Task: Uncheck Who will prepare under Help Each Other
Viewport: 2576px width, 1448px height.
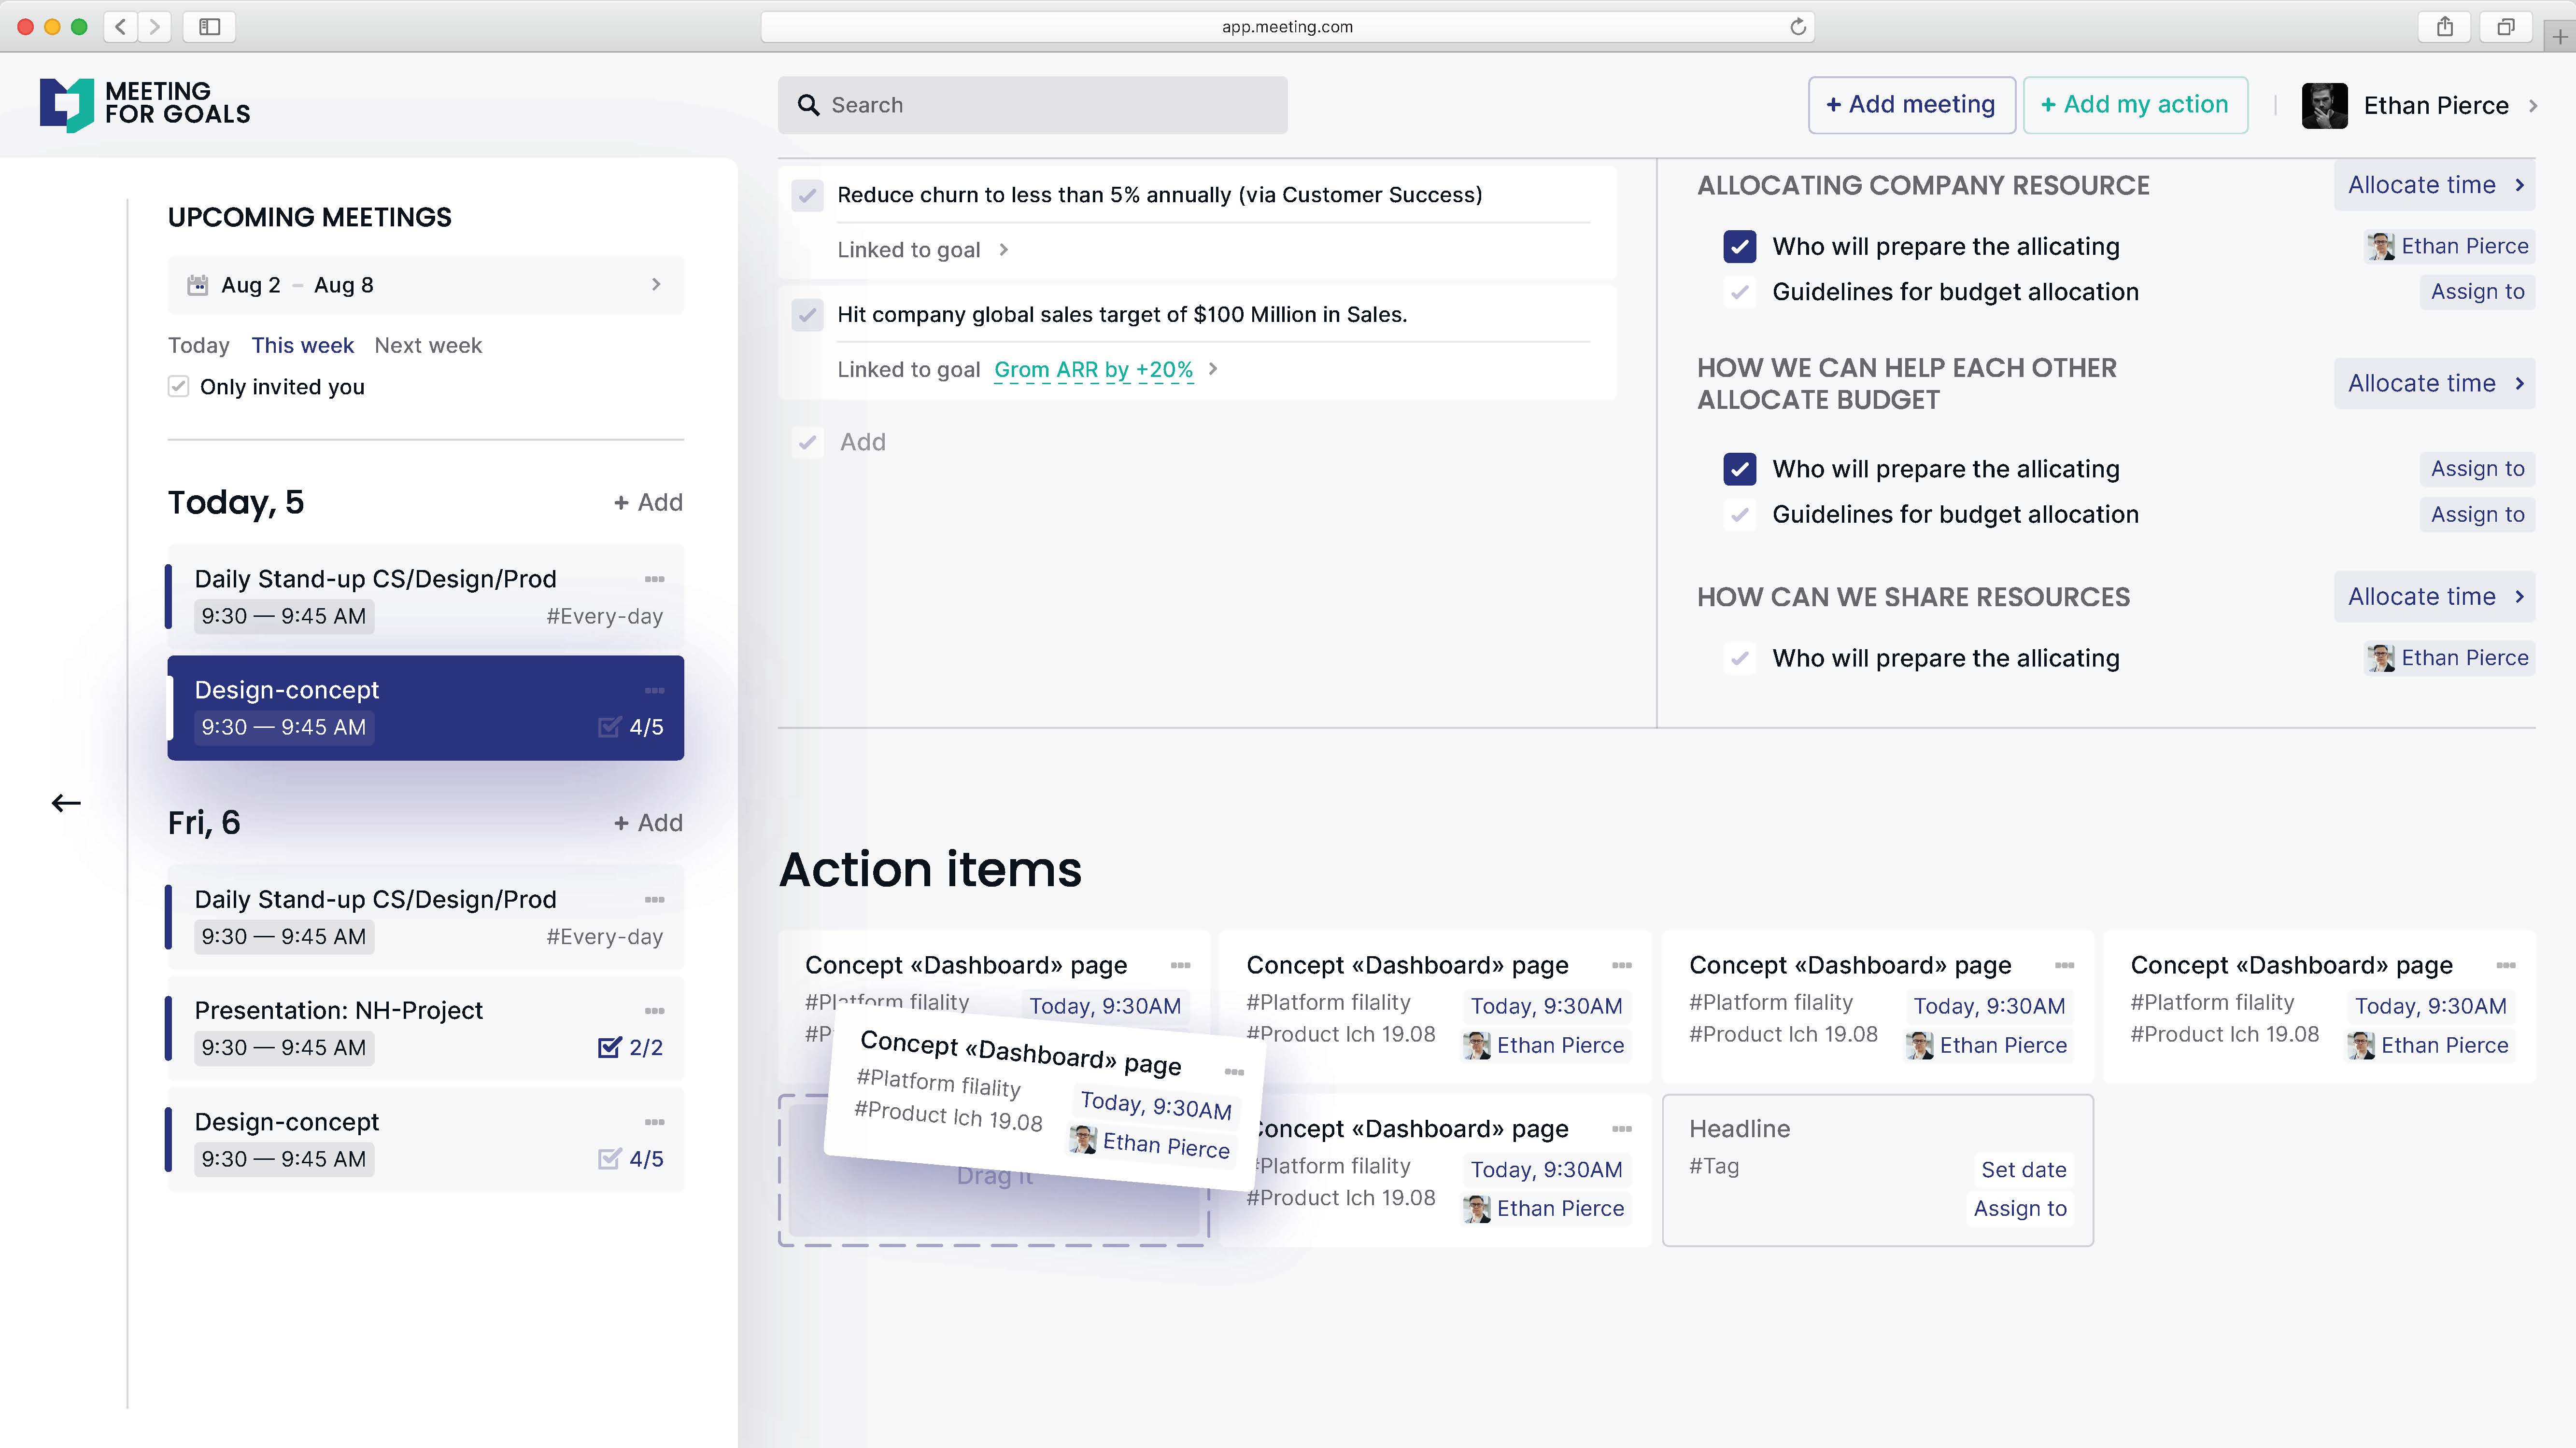Action: point(1740,469)
